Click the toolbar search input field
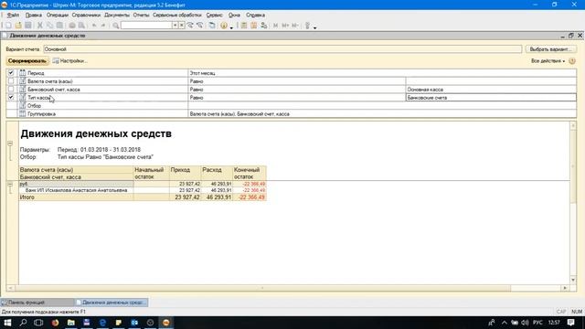 tap(146, 26)
